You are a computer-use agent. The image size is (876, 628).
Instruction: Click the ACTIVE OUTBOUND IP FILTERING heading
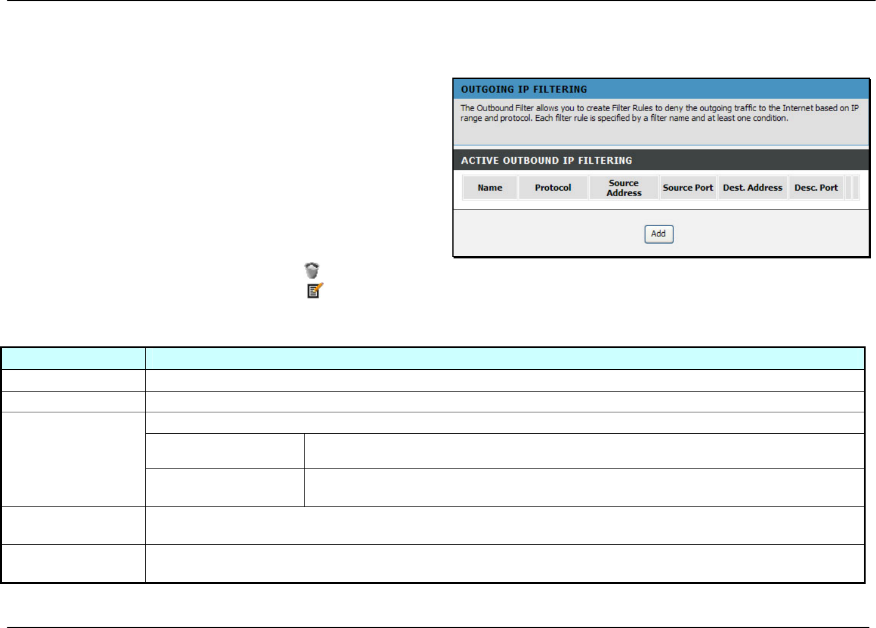coord(546,161)
